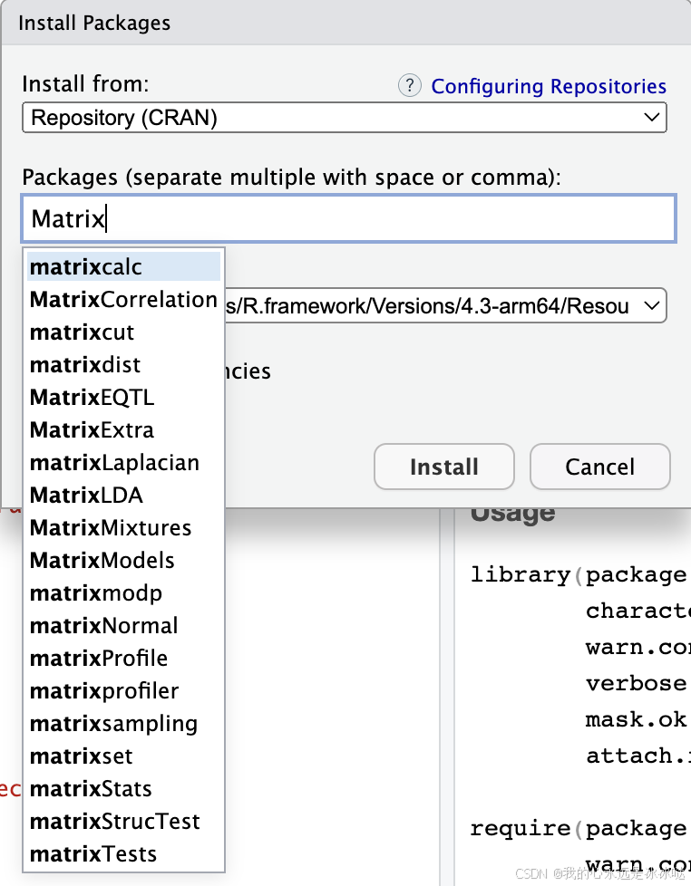Click the verbose argument text in help pane
The height and width of the screenshot is (886, 691).
637,684
